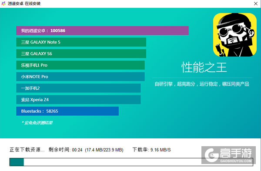Select the Bluestacks 58265 score bar
The width and height of the screenshot is (261, 171).
(67, 111)
